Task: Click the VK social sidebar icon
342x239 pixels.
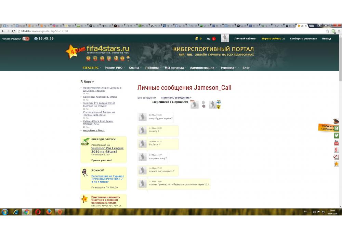Action: [x=337, y=128]
